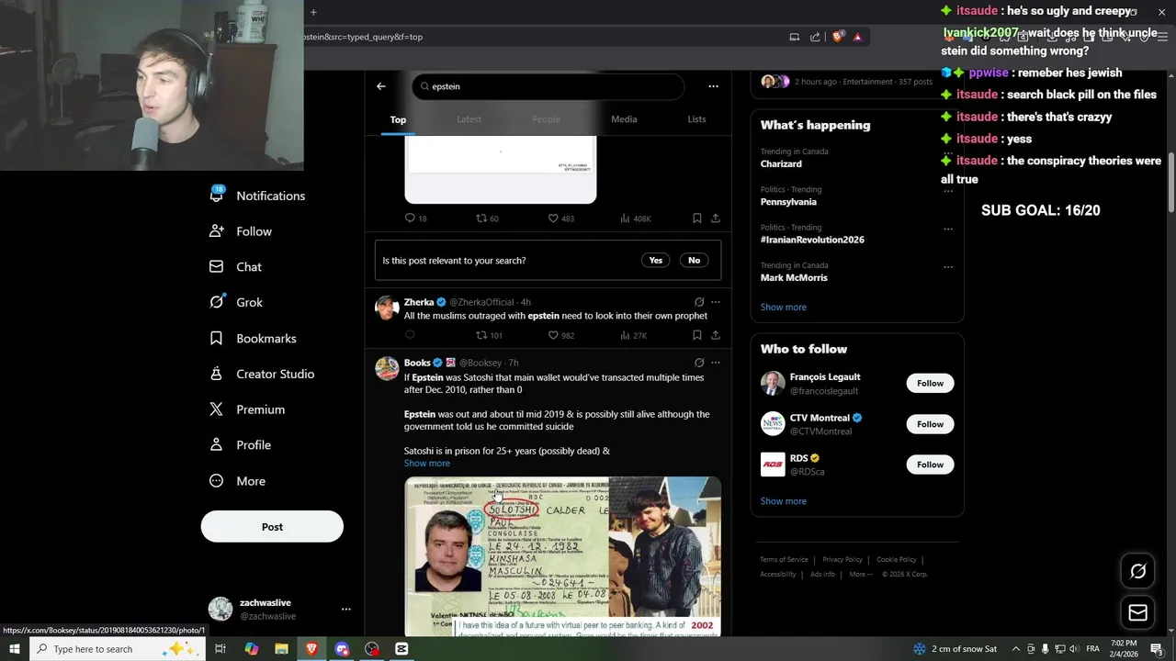Switch to the Top tab
This screenshot has height=661, width=1176.
tap(398, 119)
